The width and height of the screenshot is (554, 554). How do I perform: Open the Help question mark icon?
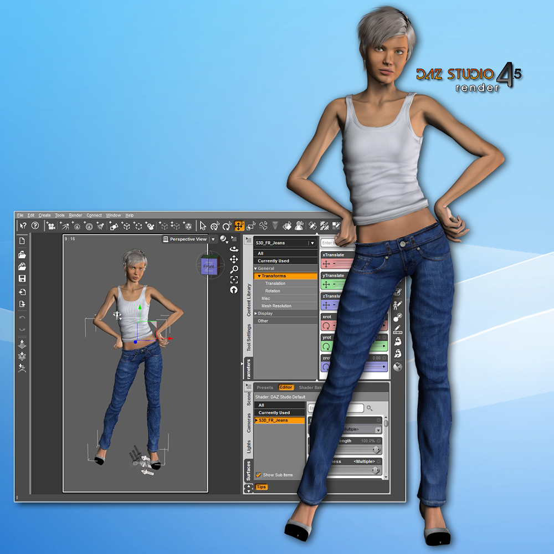[35, 225]
